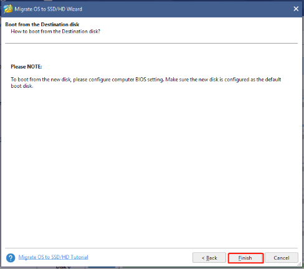Viewport: 304px width, 269px height.
Task: Cancel the migration wizard
Action: 282,258
